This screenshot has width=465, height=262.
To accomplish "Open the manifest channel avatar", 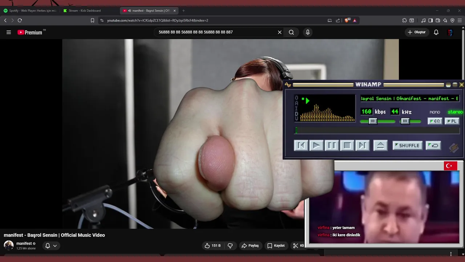I will pyautogui.click(x=9, y=245).
